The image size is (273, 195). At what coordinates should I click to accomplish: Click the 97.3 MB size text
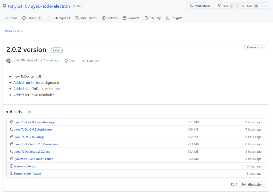(x=193, y=122)
